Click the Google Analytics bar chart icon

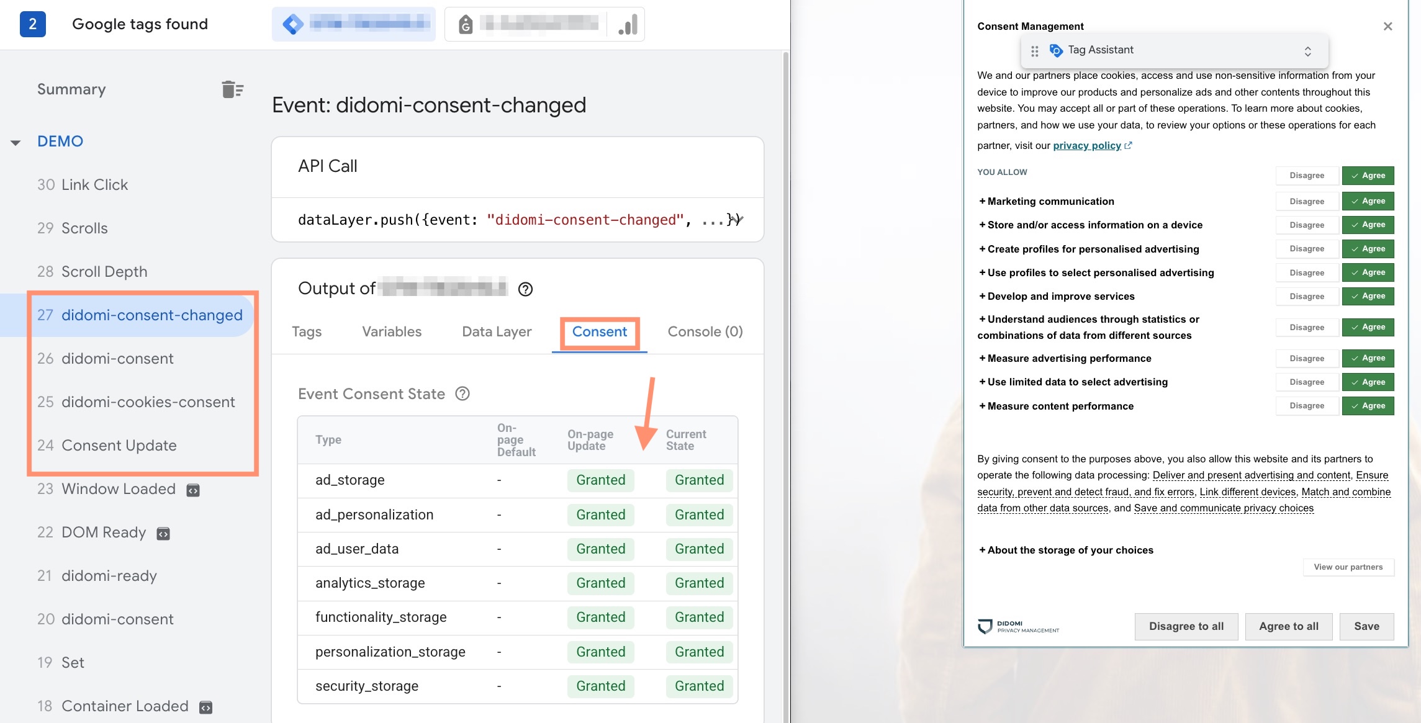pos(628,25)
